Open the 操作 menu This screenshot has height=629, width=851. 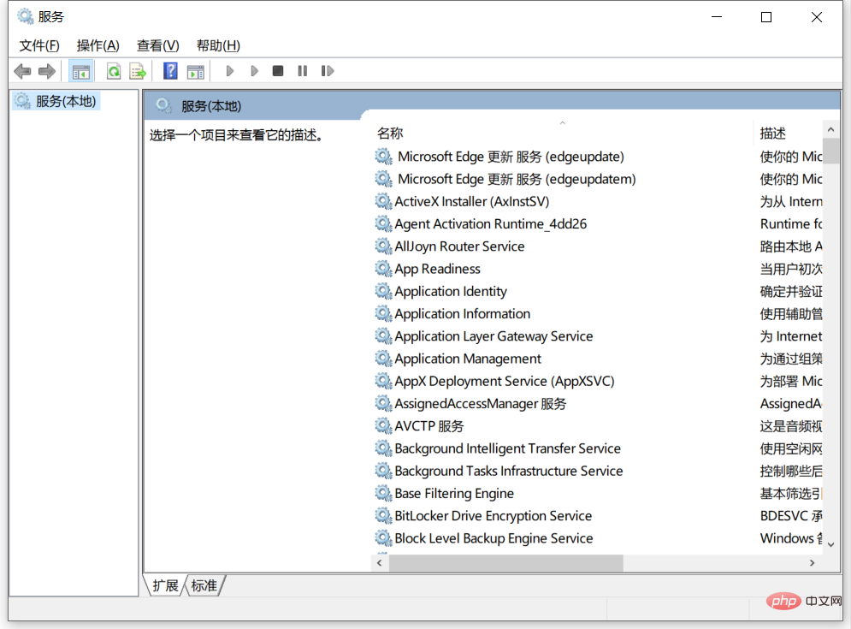[98, 45]
